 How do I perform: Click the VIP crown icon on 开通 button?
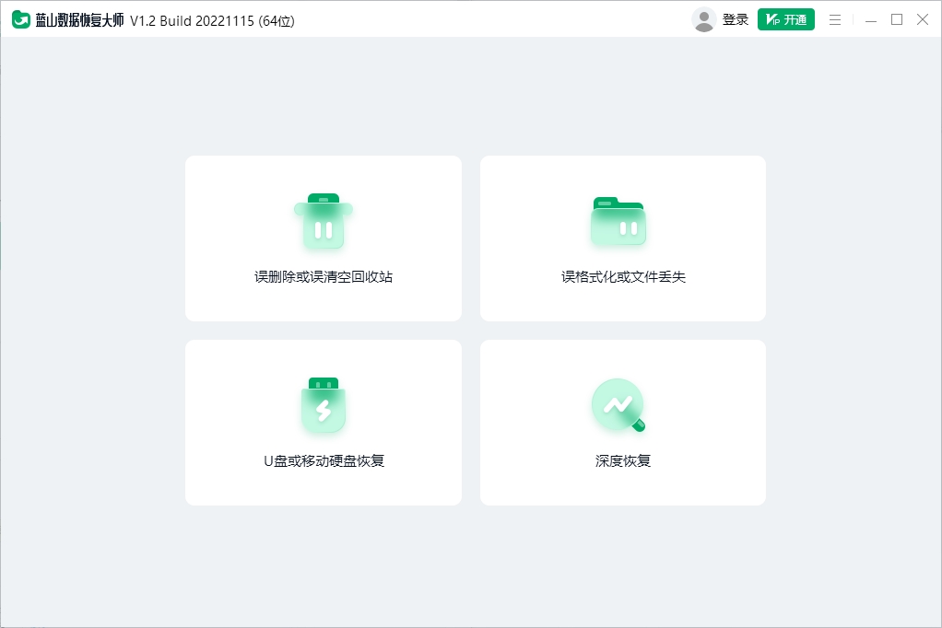(771, 18)
